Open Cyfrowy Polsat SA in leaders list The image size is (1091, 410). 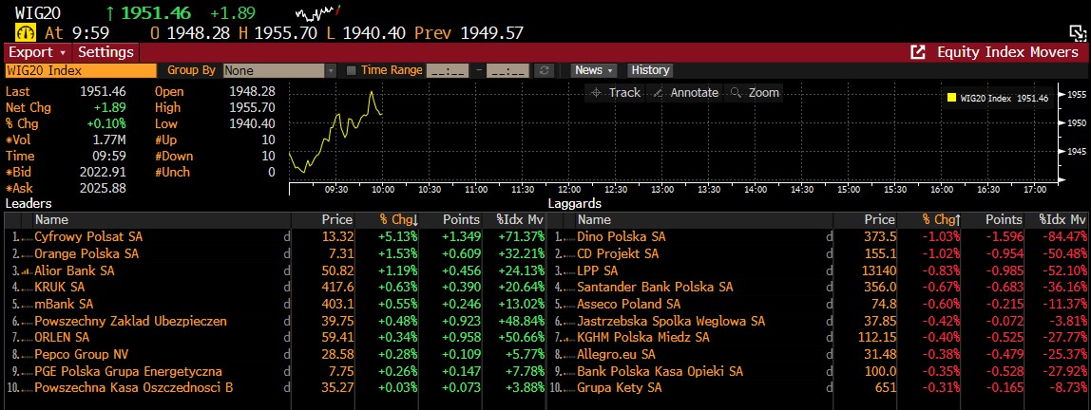[x=88, y=236]
